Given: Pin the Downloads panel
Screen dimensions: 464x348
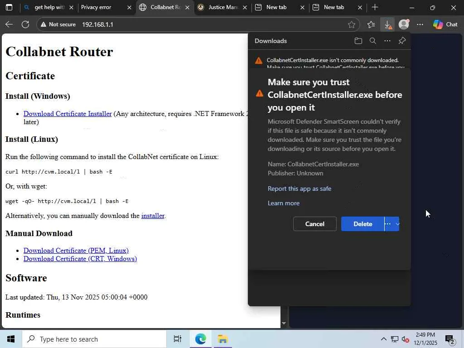Looking at the screenshot, I should pyautogui.click(x=402, y=41).
